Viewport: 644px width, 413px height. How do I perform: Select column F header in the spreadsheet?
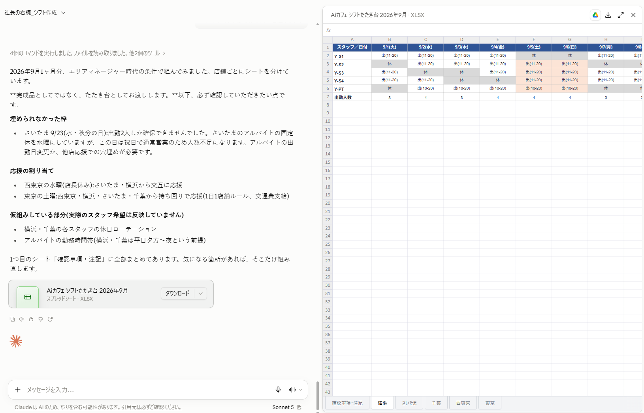tap(534, 39)
